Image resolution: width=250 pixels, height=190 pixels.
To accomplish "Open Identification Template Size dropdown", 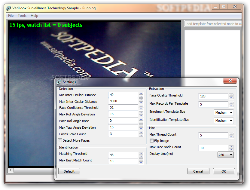I will coord(224,121).
